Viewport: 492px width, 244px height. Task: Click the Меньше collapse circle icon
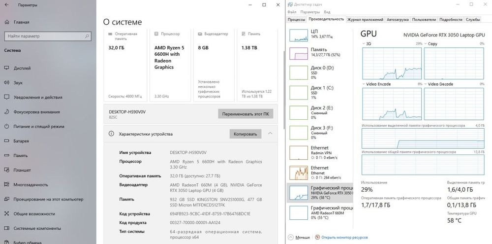point(291,238)
